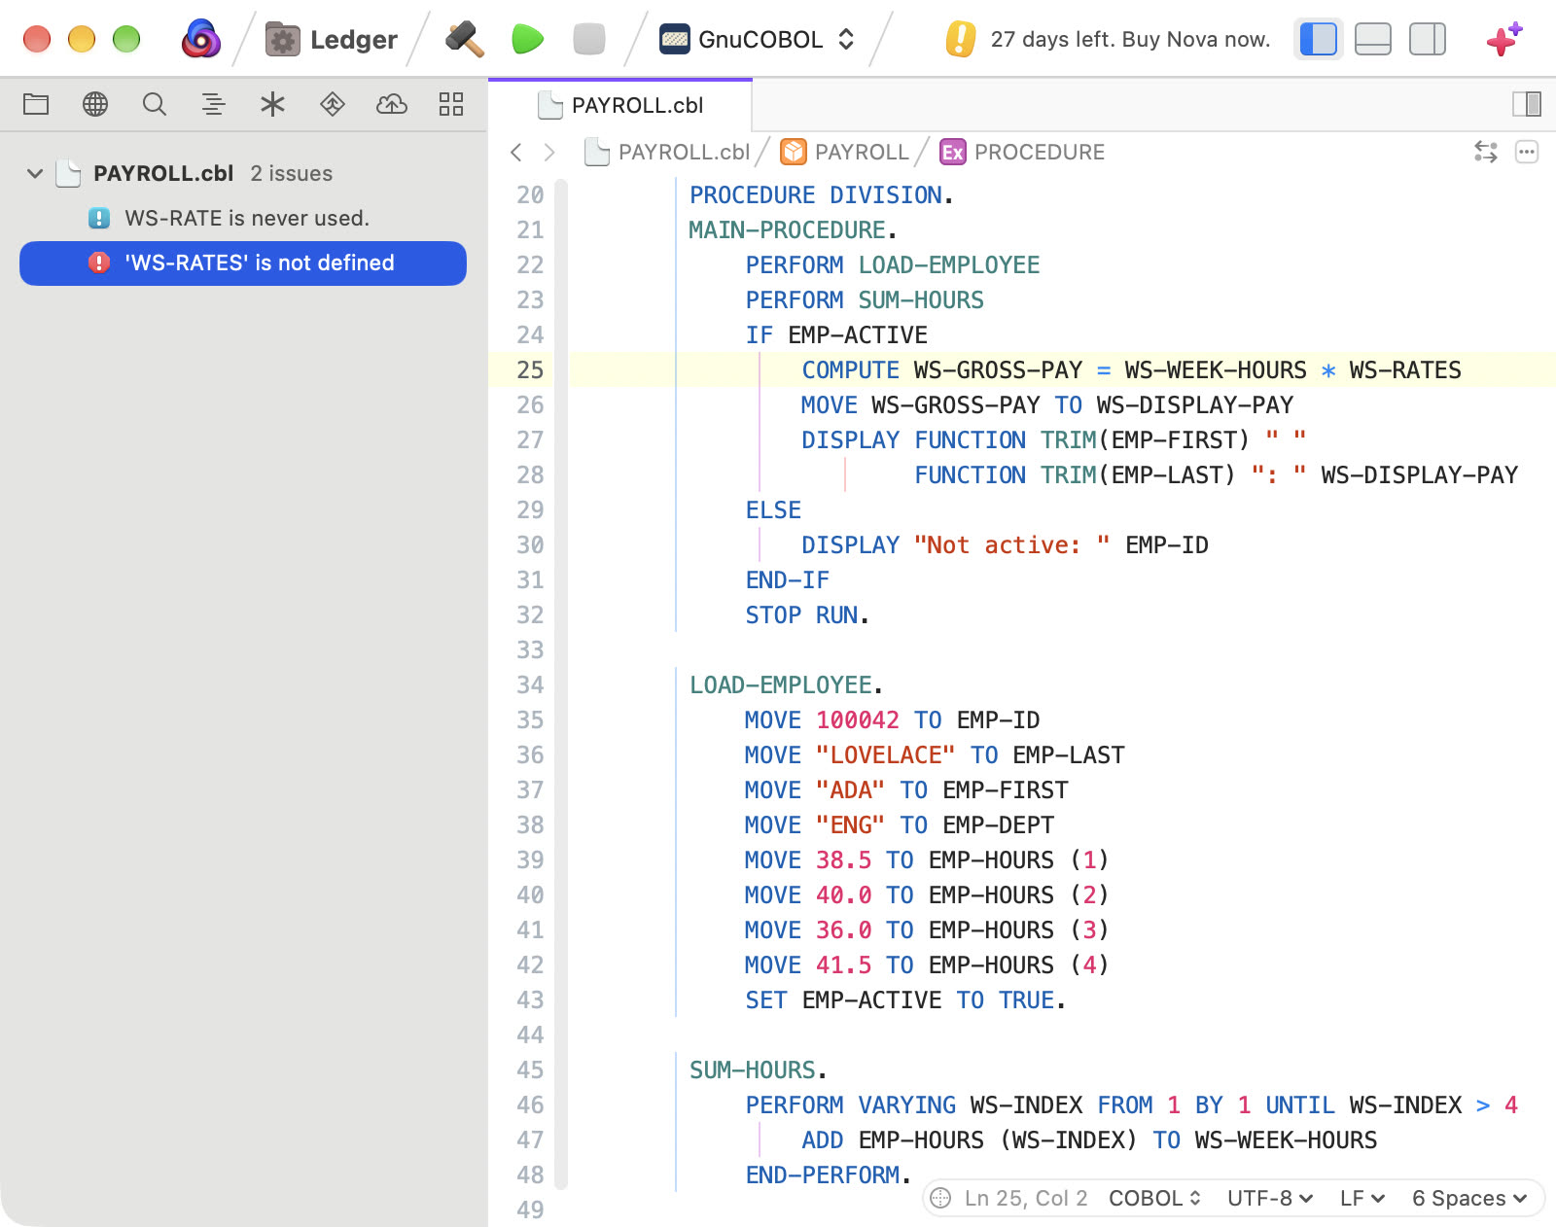This screenshot has width=1556, height=1227.
Task: Switch to the PAYROLL.cbl editor tab
Action: [620, 105]
